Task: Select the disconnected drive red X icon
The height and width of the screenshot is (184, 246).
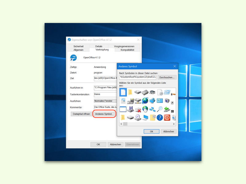Action: coord(138,109)
